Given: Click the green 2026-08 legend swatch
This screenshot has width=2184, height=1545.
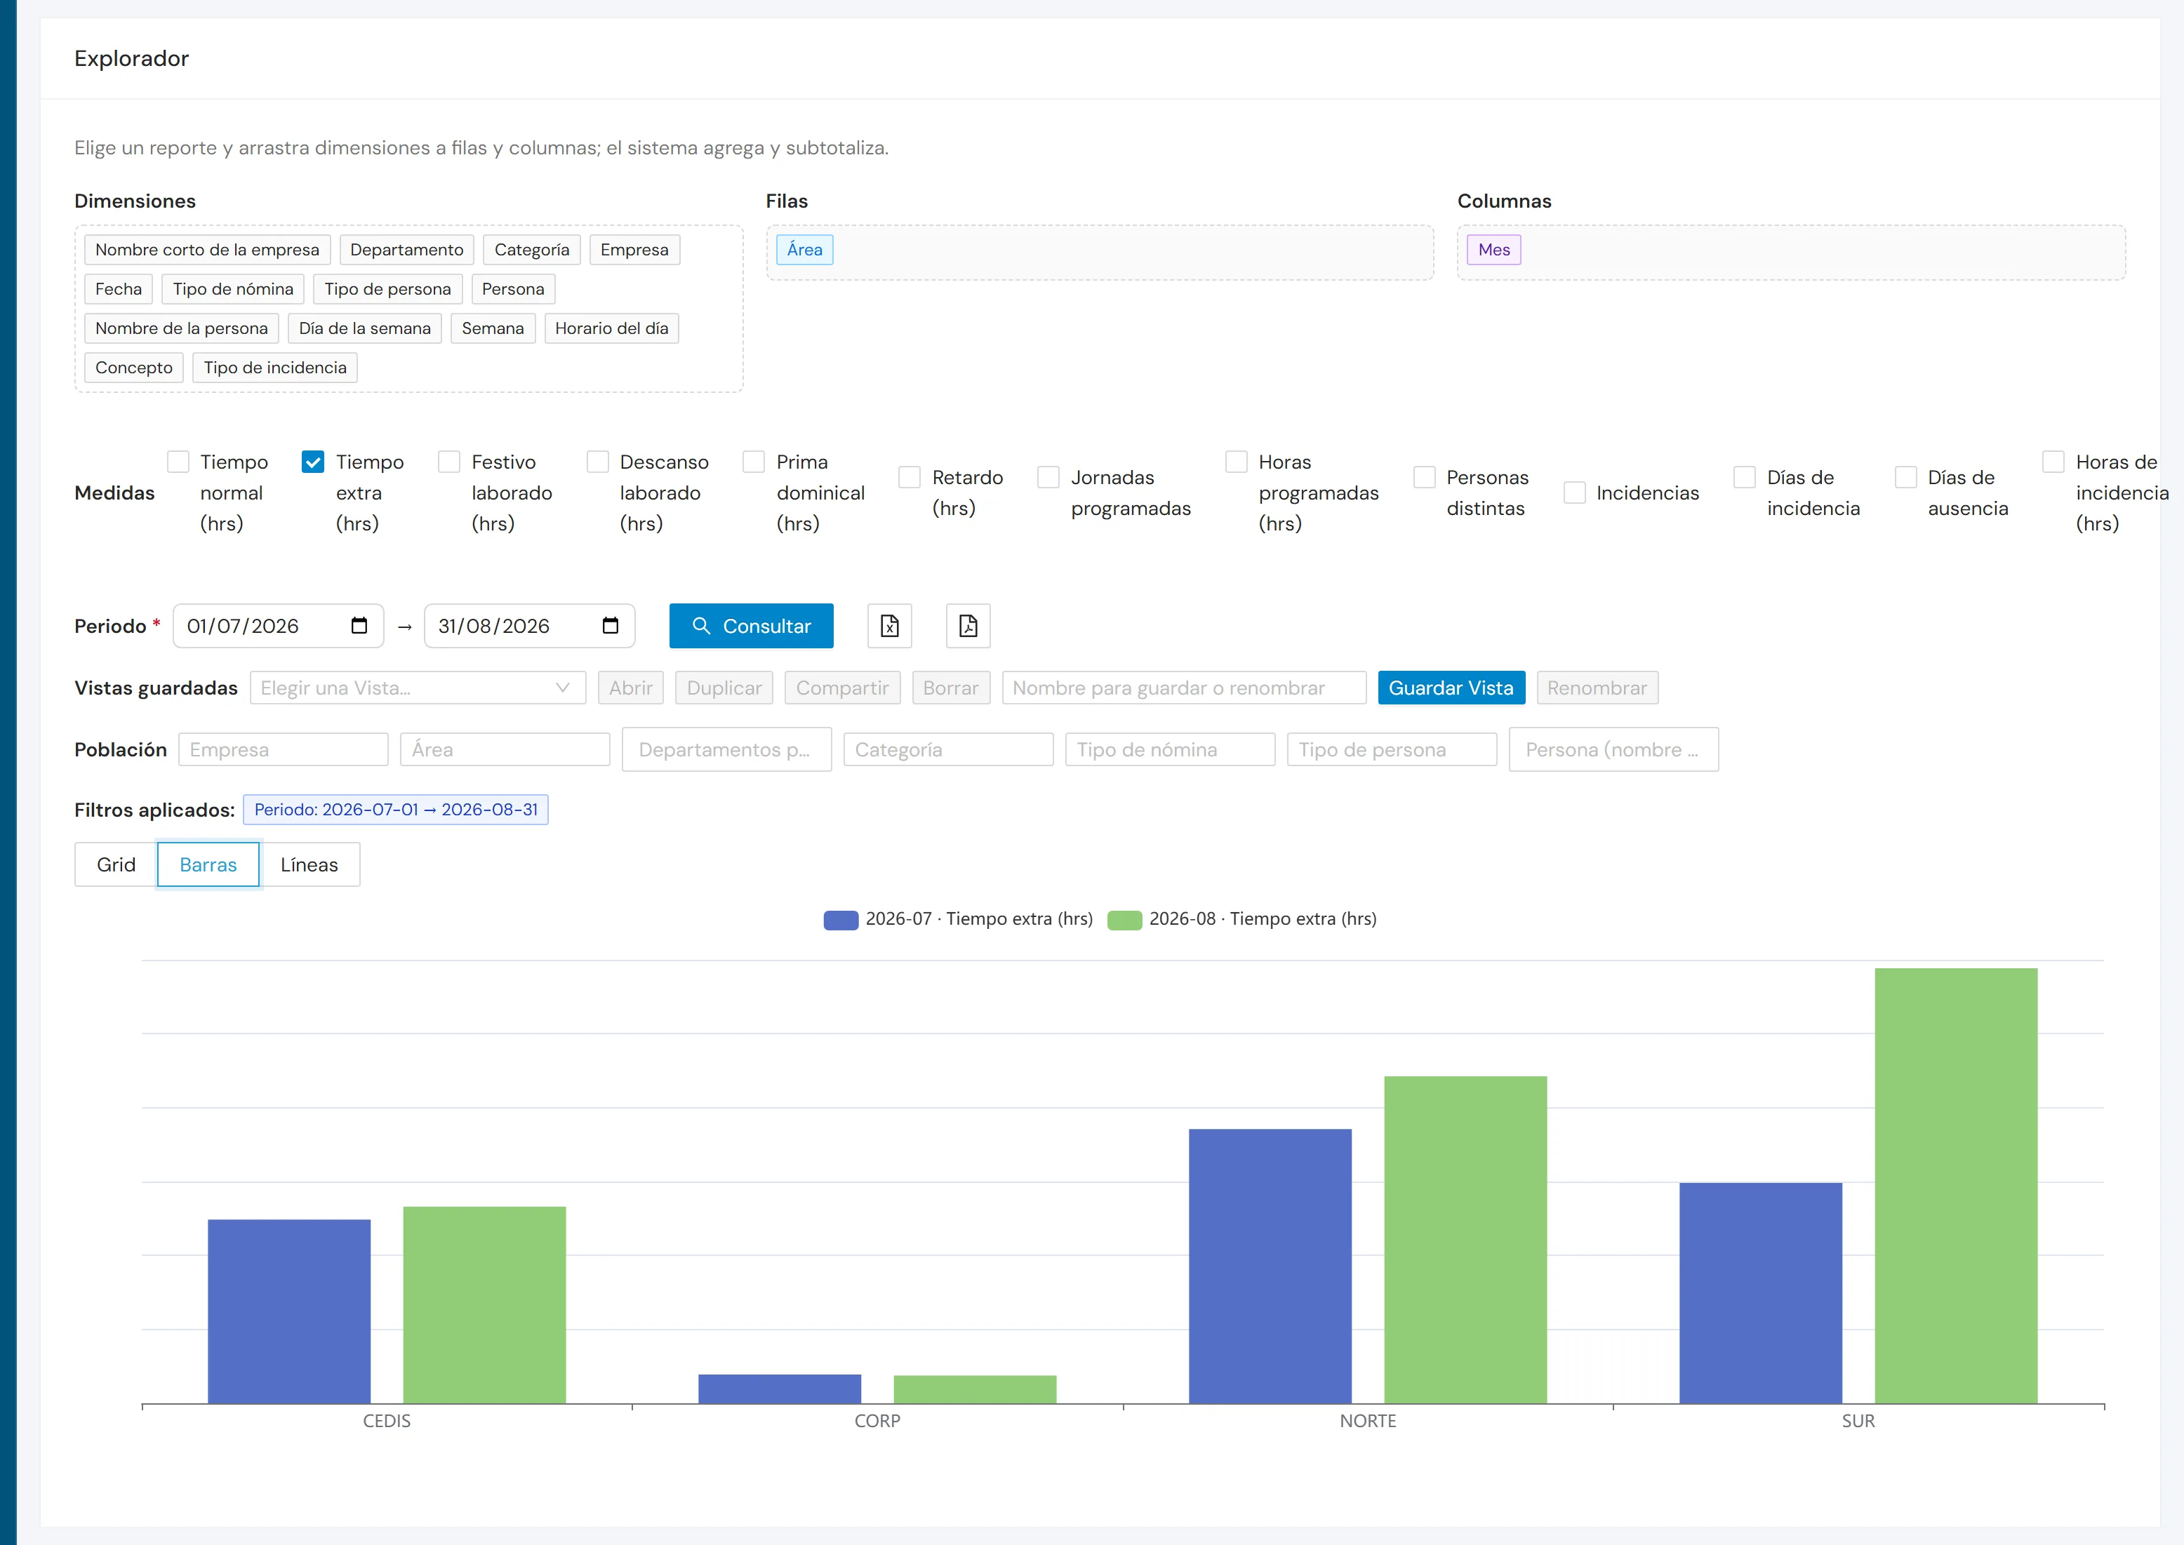Looking at the screenshot, I should (1124, 919).
